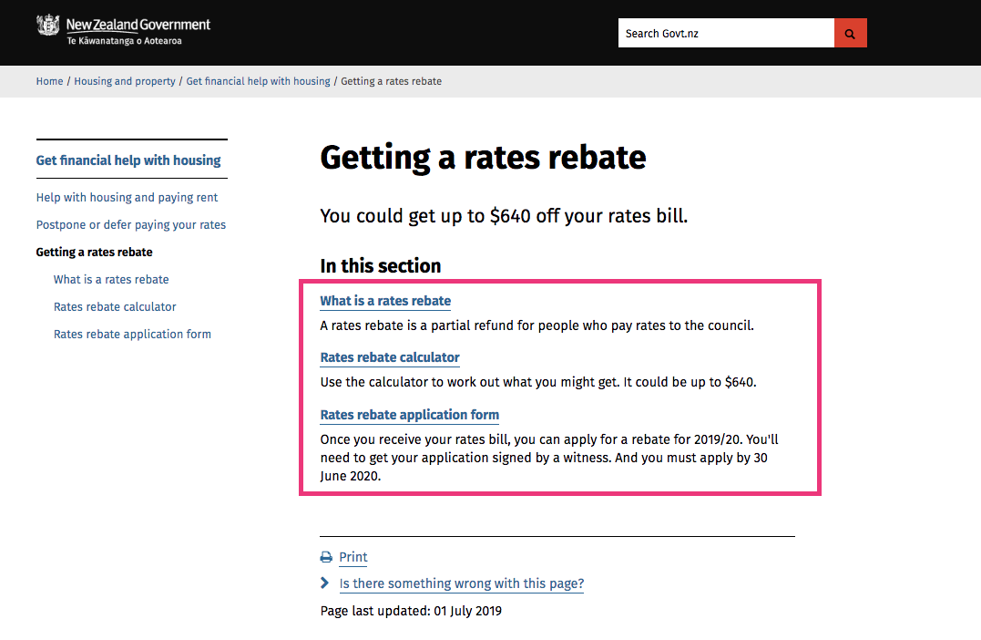The height and width of the screenshot is (640, 981).
Task: Click the New Zealand Government crest logo
Action: click(x=48, y=25)
